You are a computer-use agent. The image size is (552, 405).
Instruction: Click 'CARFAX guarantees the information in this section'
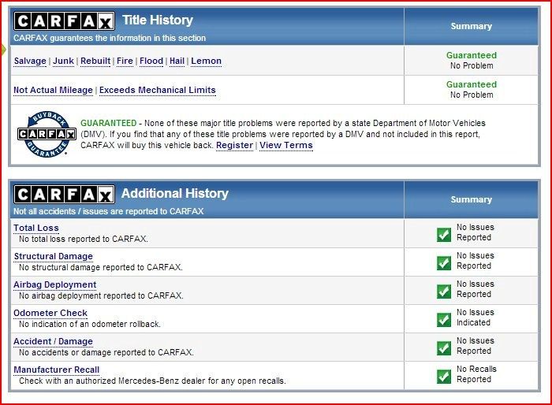click(x=110, y=38)
